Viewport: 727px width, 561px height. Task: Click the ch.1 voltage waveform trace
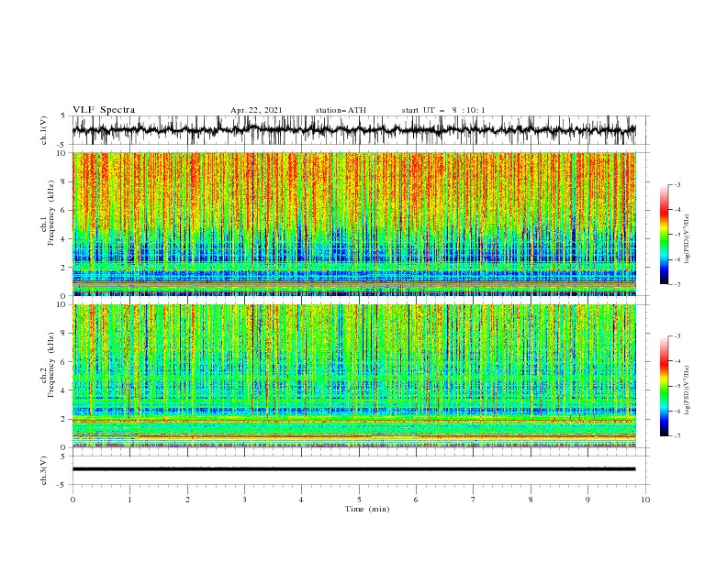click(353, 130)
